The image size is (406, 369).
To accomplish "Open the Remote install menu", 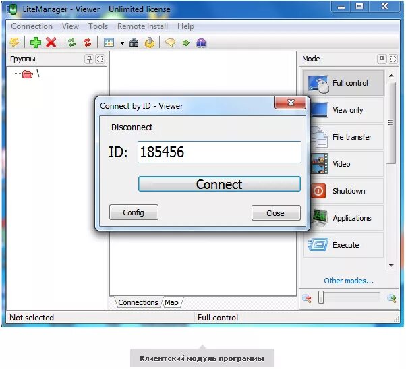I will pyautogui.click(x=142, y=26).
